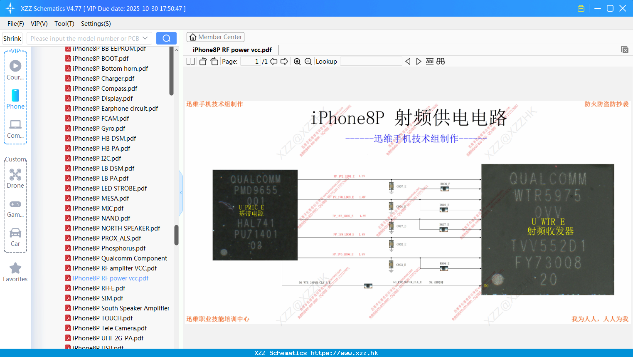This screenshot has width=633, height=357.
Task: Select the Computer category icon
Action: (x=15, y=129)
